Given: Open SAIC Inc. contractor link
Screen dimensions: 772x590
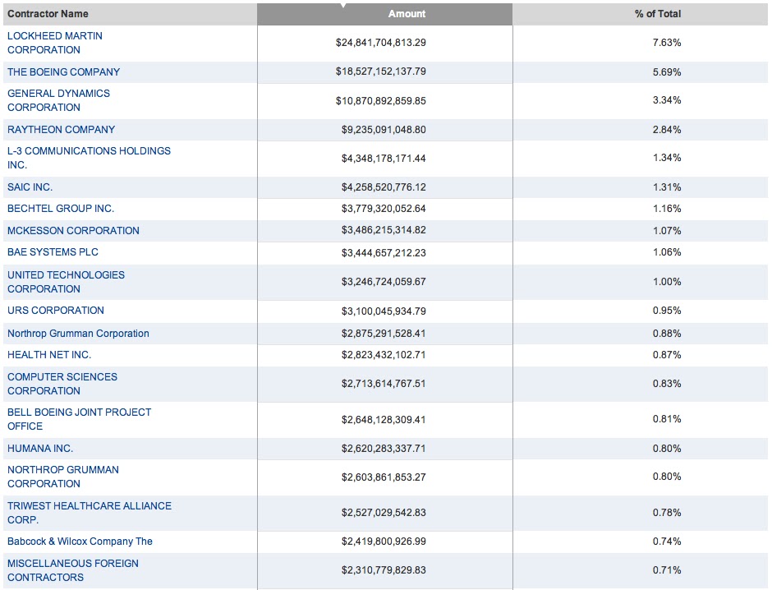Looking at the screenshot, I should coord(30,187).
